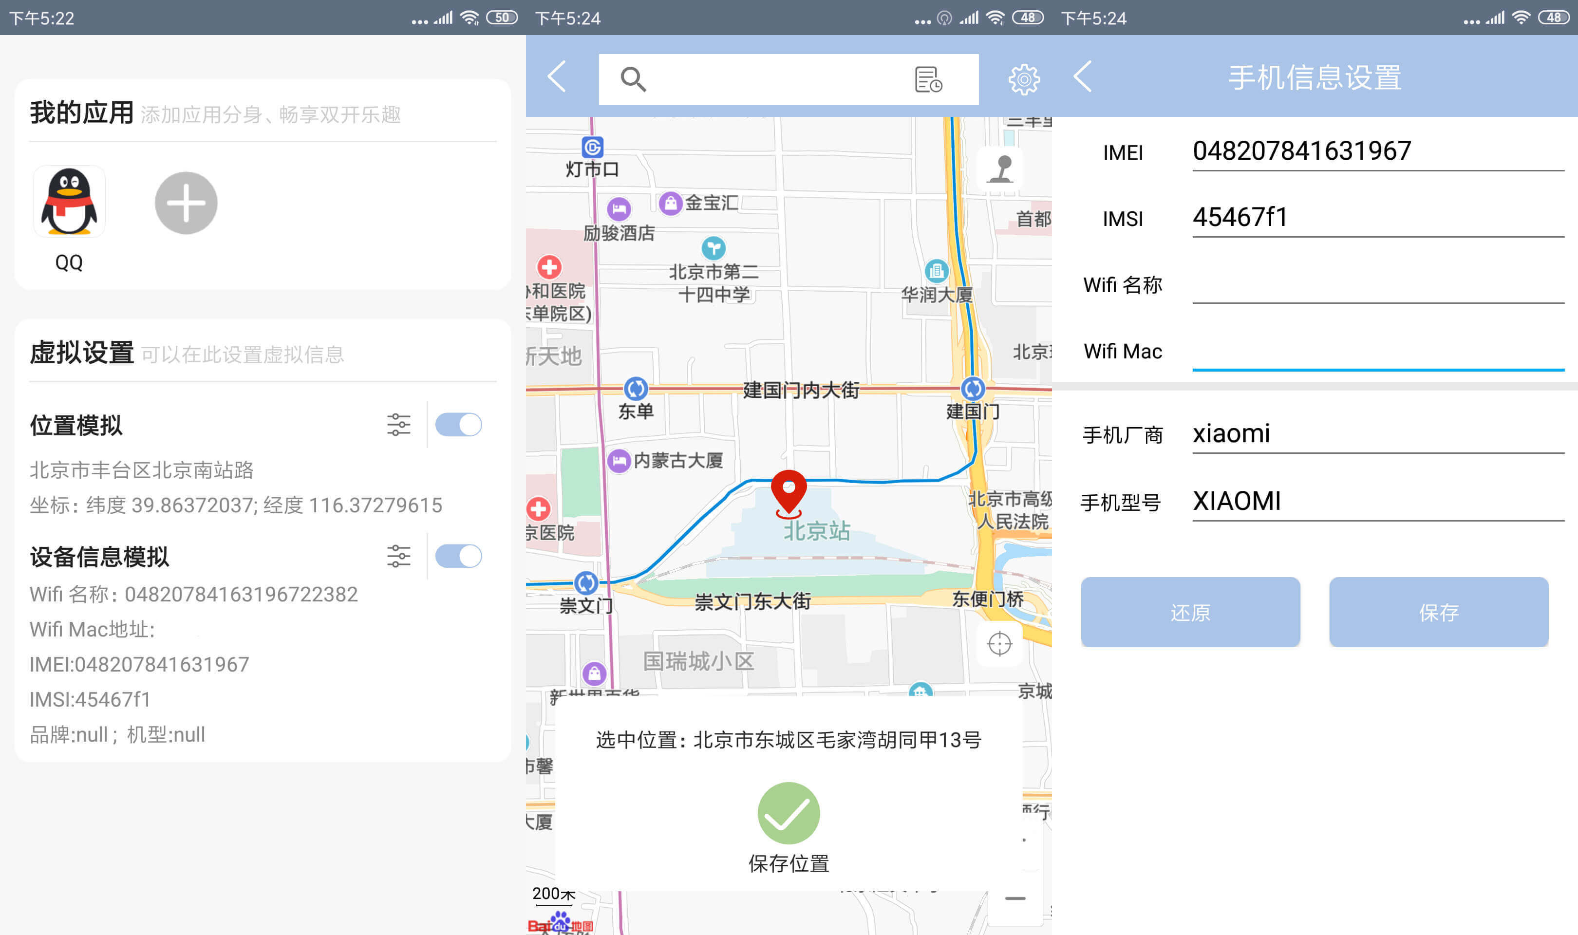Tap the joystick control icon on map
Viewport: 1578px width, 935px height.
[1000, 169]
